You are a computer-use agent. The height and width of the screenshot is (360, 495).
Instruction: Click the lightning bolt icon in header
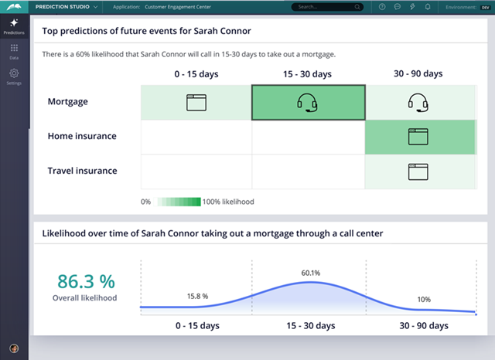coord(412,7)
